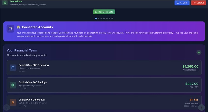Viewport: 208px width, 112px height.
Task: Go to the previous slide with left chevron
Action: coord(7,108)
